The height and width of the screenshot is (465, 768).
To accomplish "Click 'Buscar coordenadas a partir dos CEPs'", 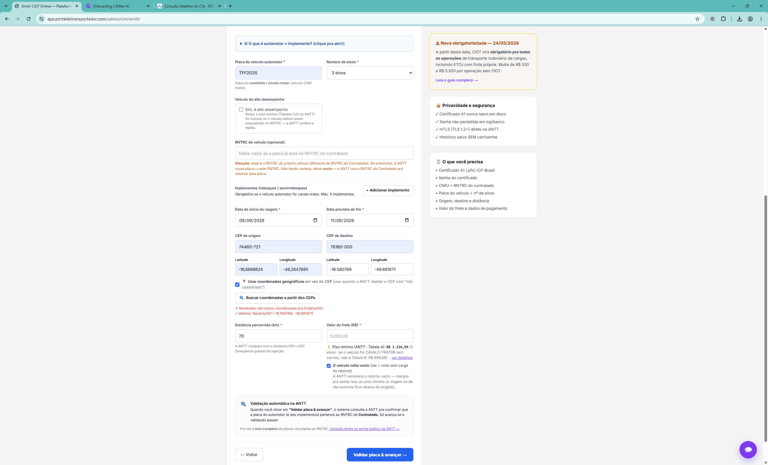I will 277,298.
